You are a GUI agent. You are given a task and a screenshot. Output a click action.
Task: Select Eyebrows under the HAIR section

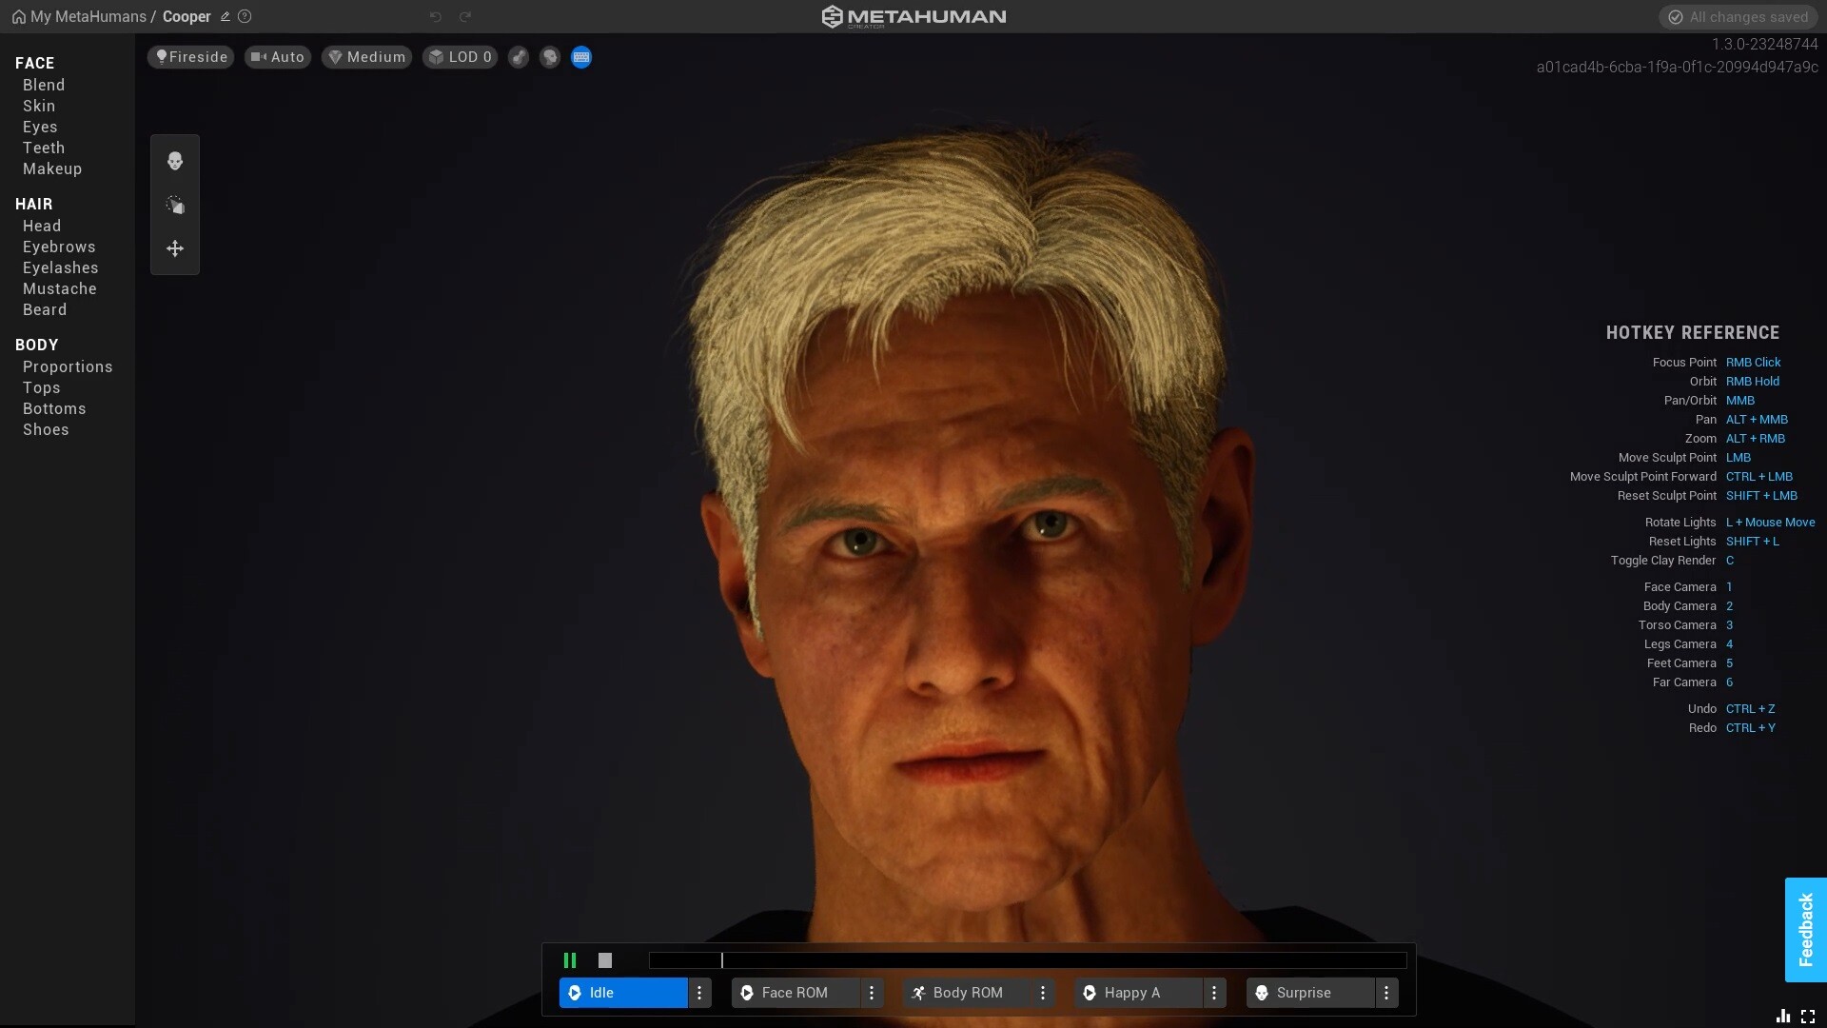[x=58, y=247]
